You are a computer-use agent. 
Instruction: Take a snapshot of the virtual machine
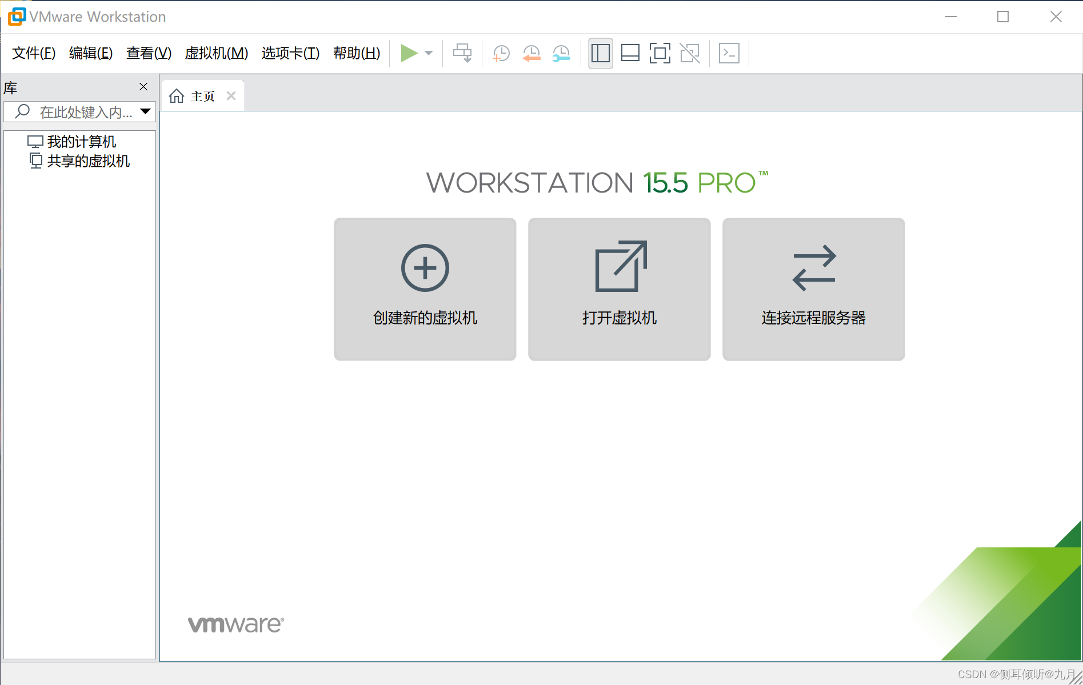coord(501,53)
